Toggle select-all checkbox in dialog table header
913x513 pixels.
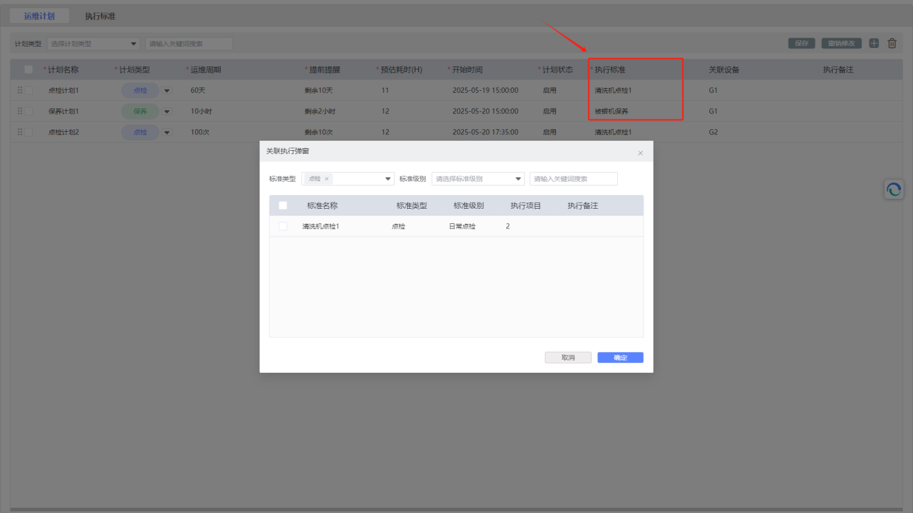283,205
